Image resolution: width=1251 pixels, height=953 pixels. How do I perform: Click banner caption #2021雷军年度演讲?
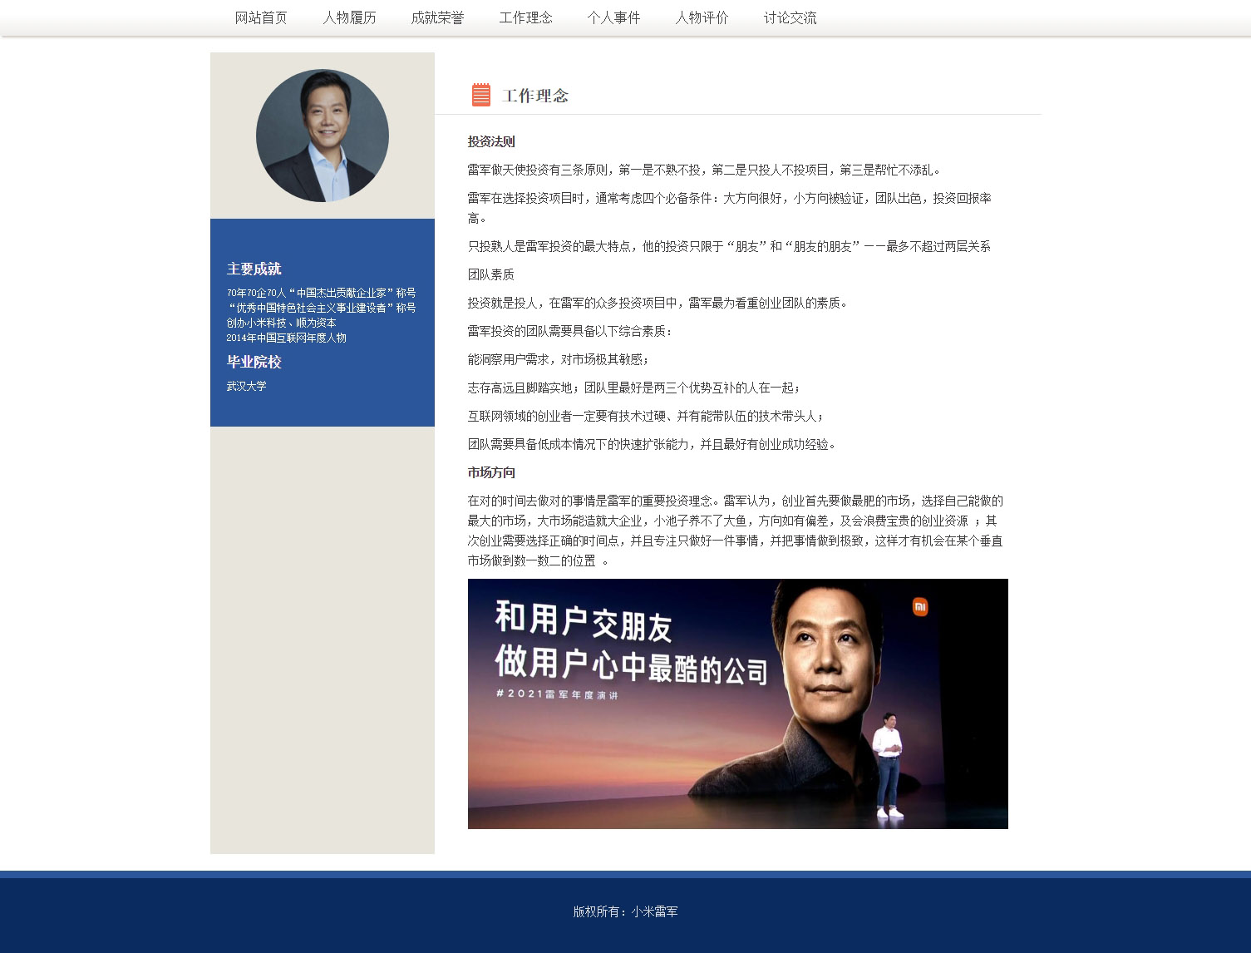pos(557,694)
